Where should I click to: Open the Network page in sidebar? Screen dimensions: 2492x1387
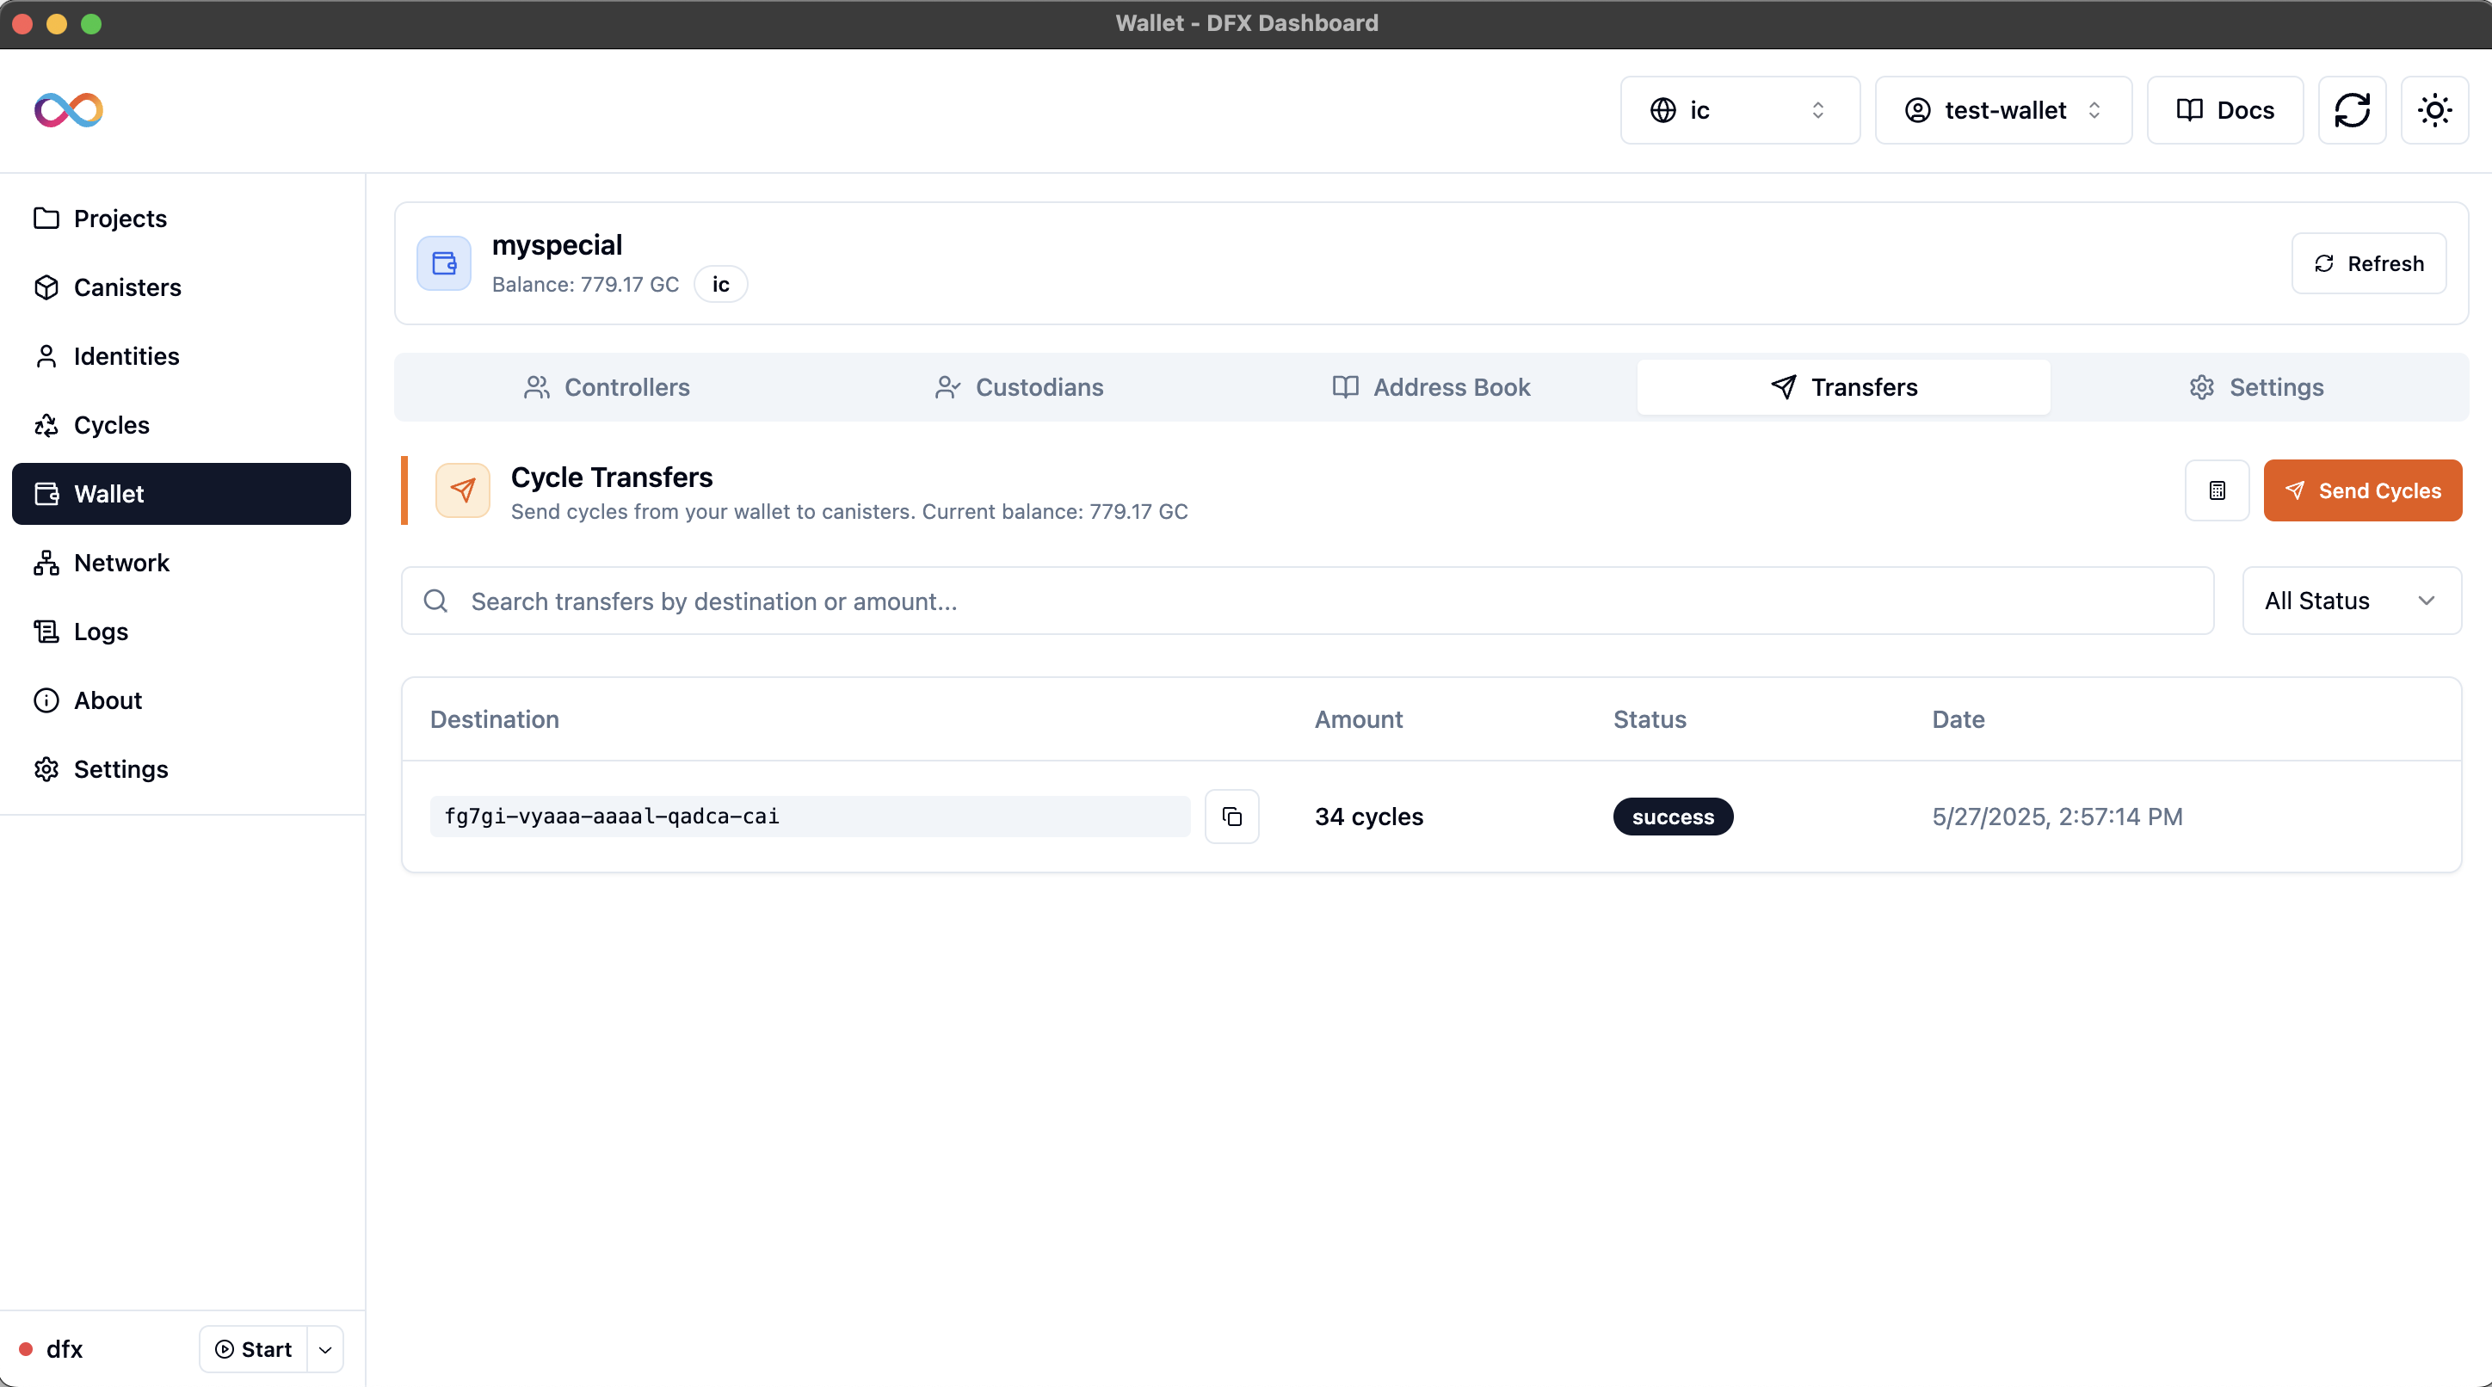[x=121, y=563]
